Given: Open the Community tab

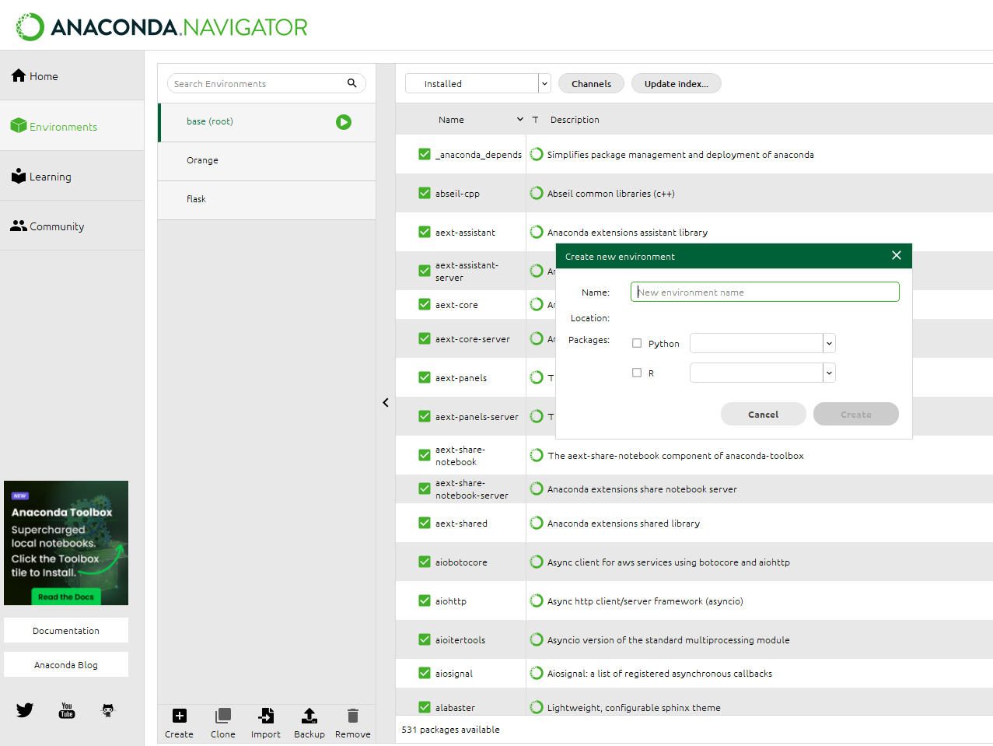Looking at the screenshot, I should 72,226.
